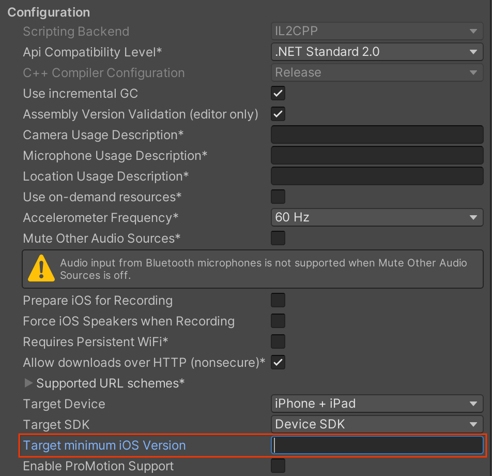Enable Prepare iOS for Recording
492x476 pixels.
[x=278, y=301]
